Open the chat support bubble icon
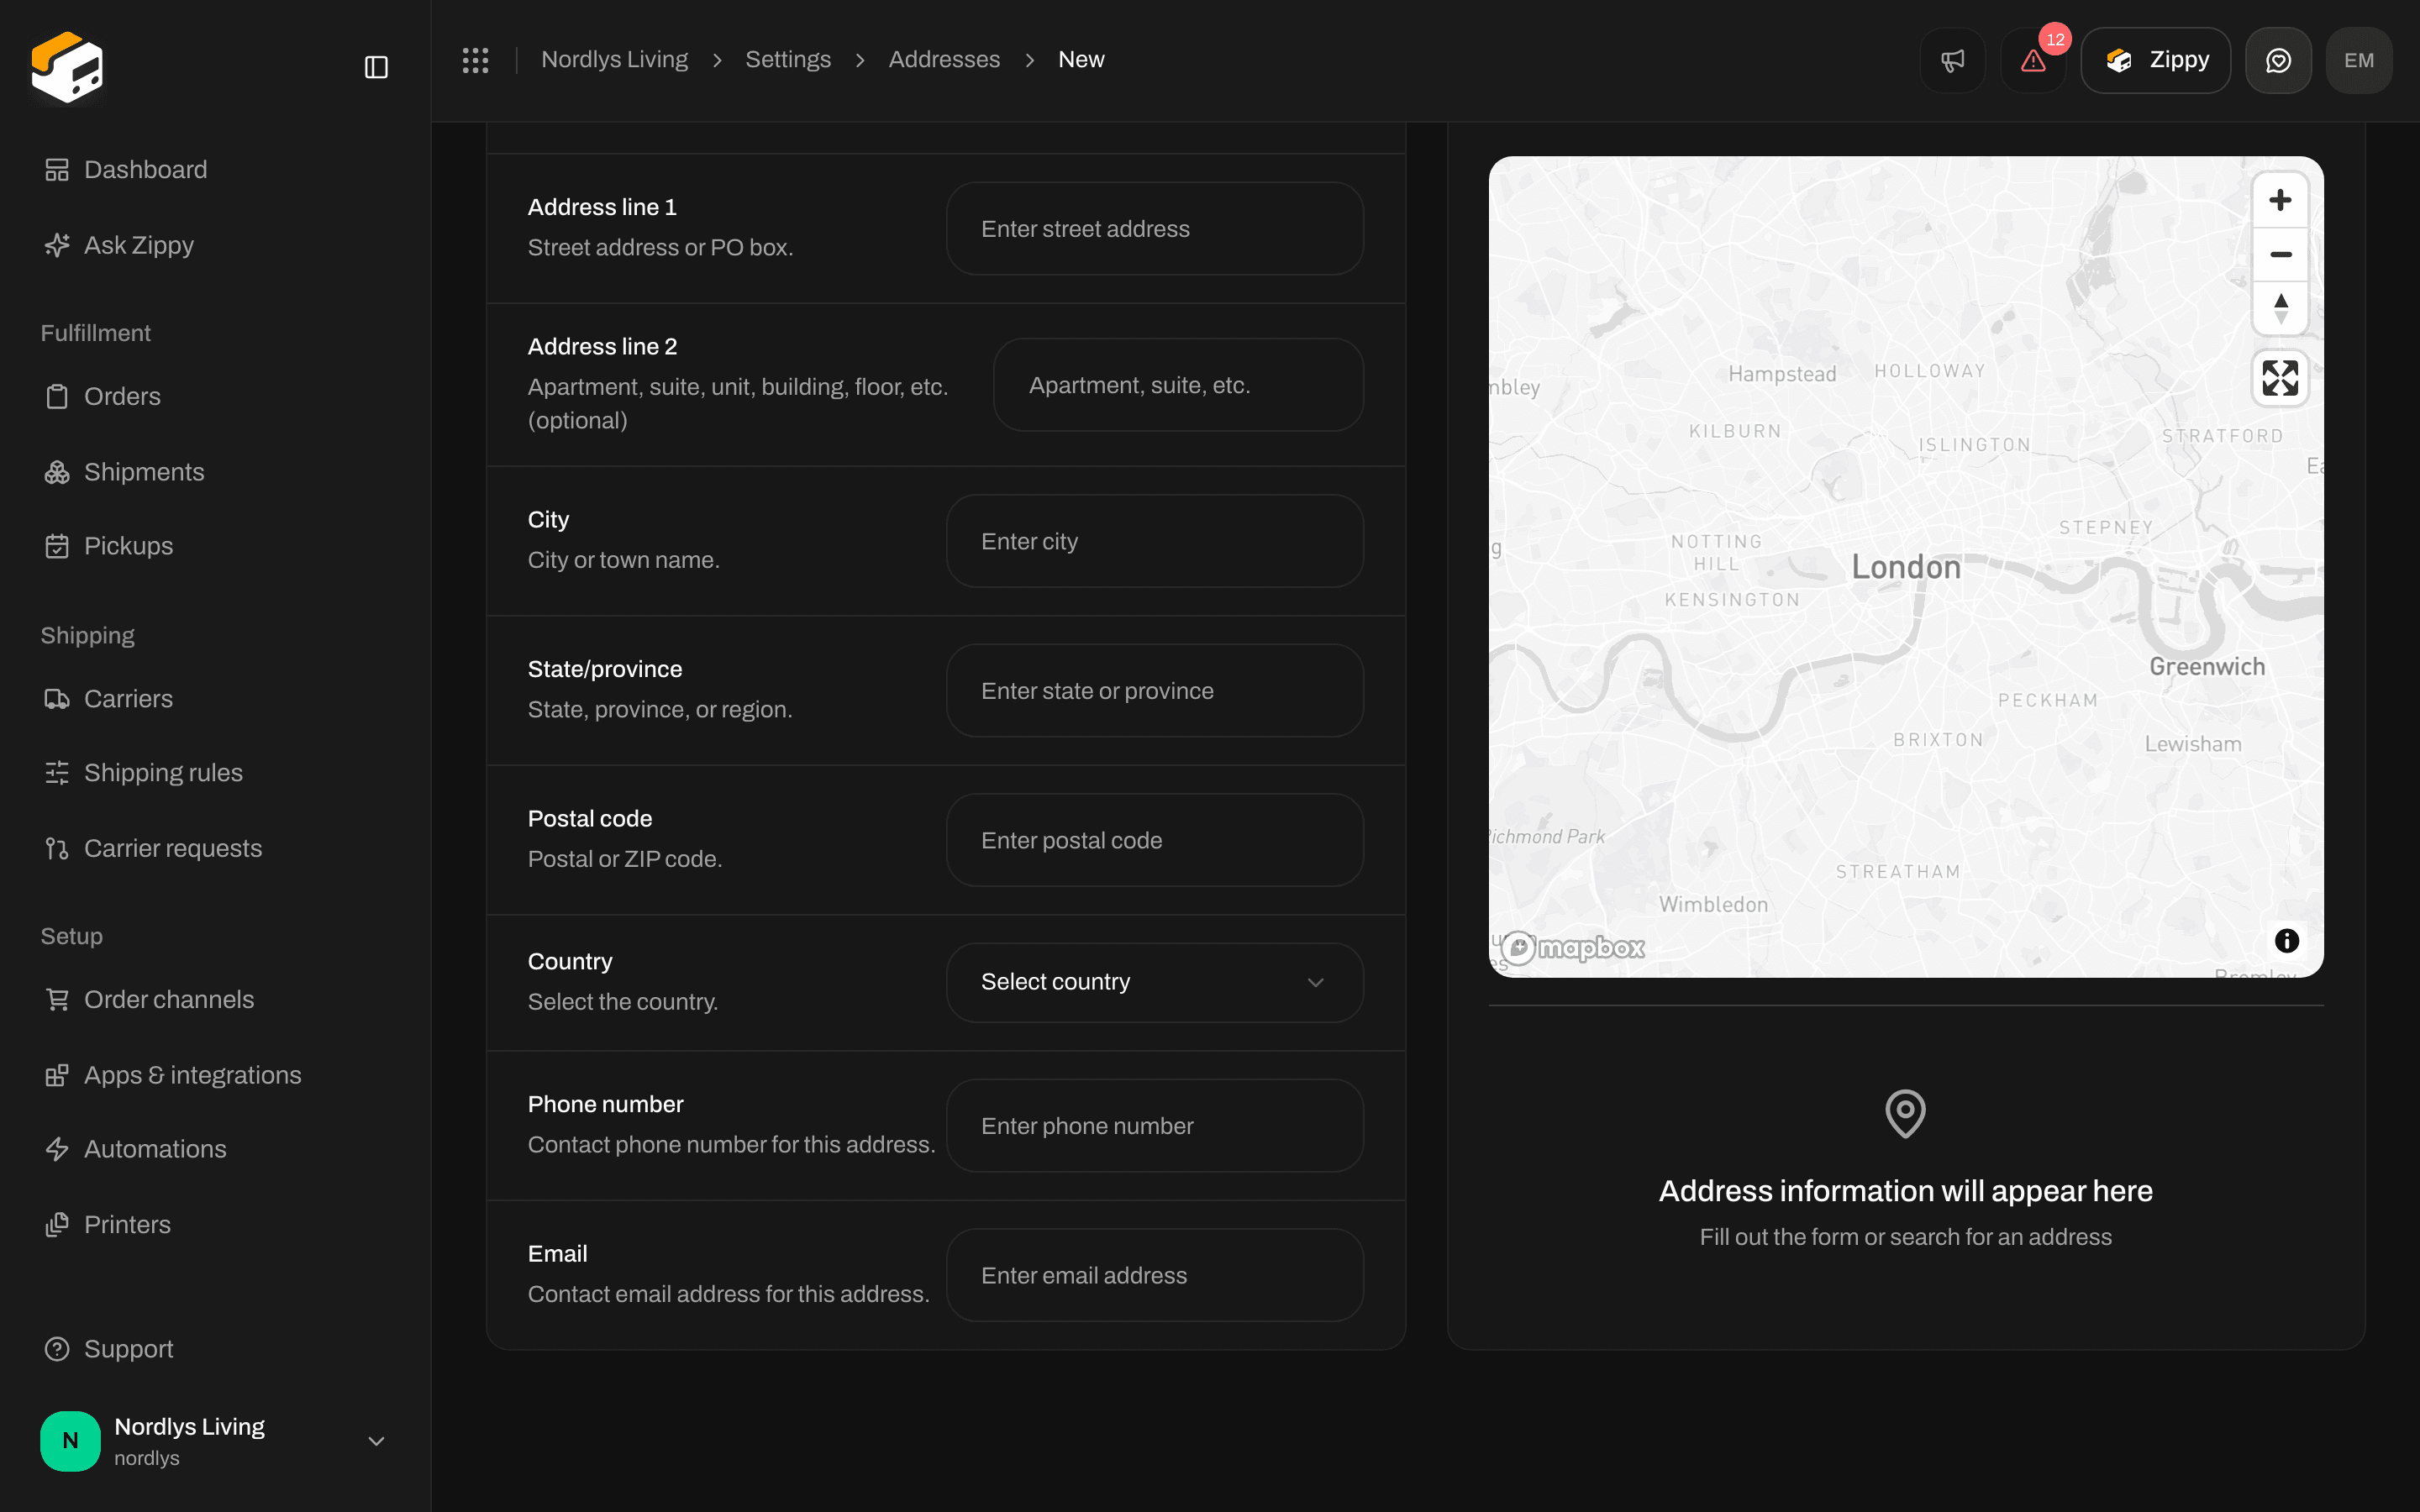This screenshot has height=1512, width=2420. point(2278,60)
